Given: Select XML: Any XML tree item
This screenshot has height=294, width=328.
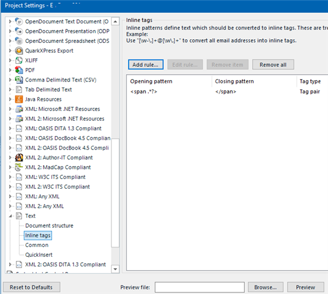Looking at the screenshot, I should point(42,197).
